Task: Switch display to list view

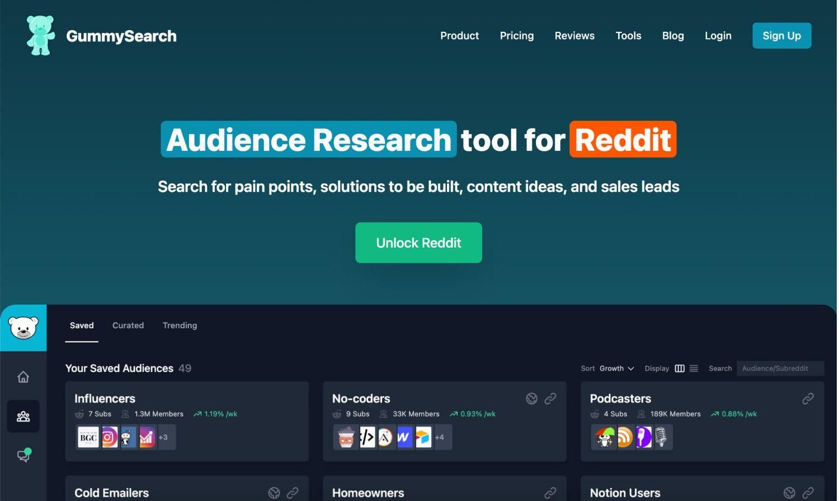Action: click(694, 368)
